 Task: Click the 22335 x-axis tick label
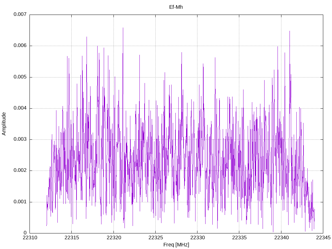tap(240, 238)
